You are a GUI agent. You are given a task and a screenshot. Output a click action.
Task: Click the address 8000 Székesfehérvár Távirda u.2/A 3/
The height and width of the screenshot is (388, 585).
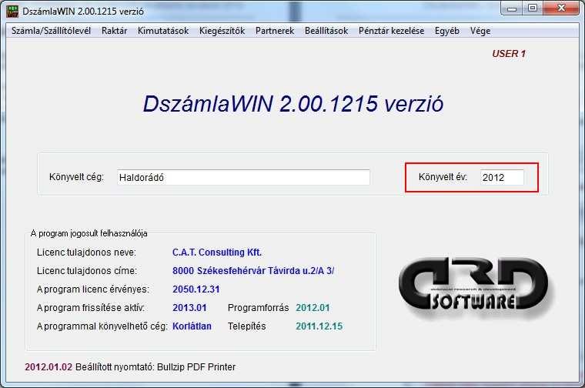[253, 271]
